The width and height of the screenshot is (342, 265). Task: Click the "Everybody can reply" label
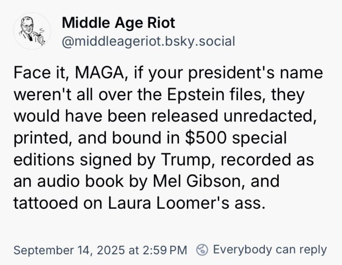pyautogui.click(x=270, y=250)
